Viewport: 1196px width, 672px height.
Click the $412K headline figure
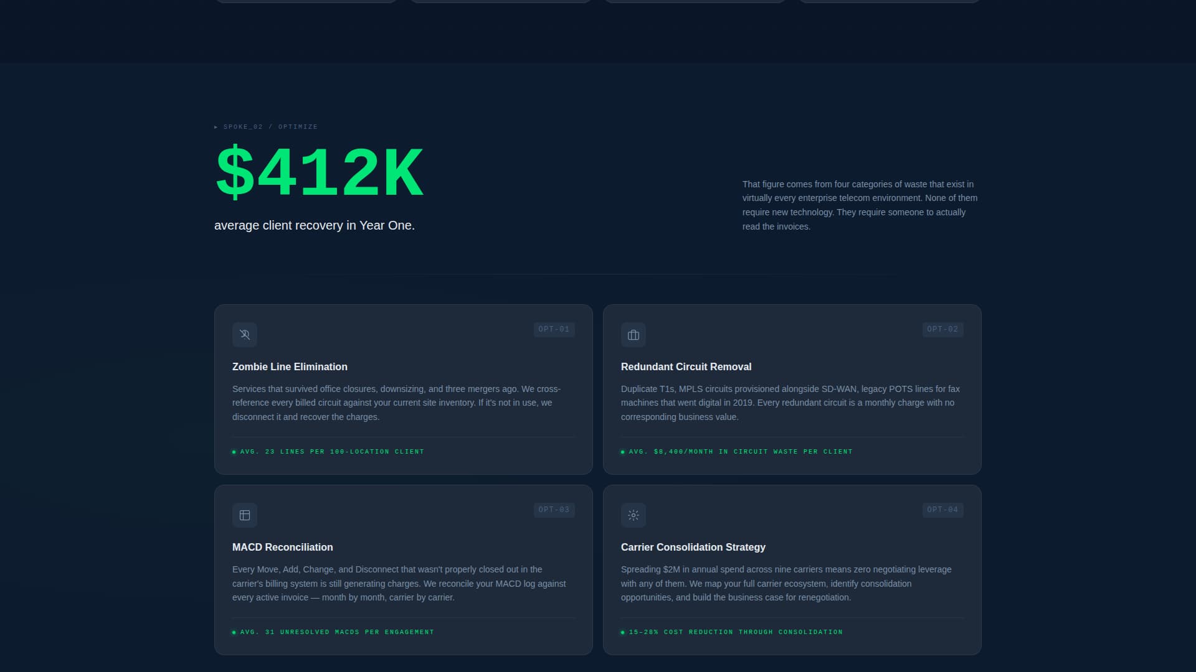[x=319, y=172]
